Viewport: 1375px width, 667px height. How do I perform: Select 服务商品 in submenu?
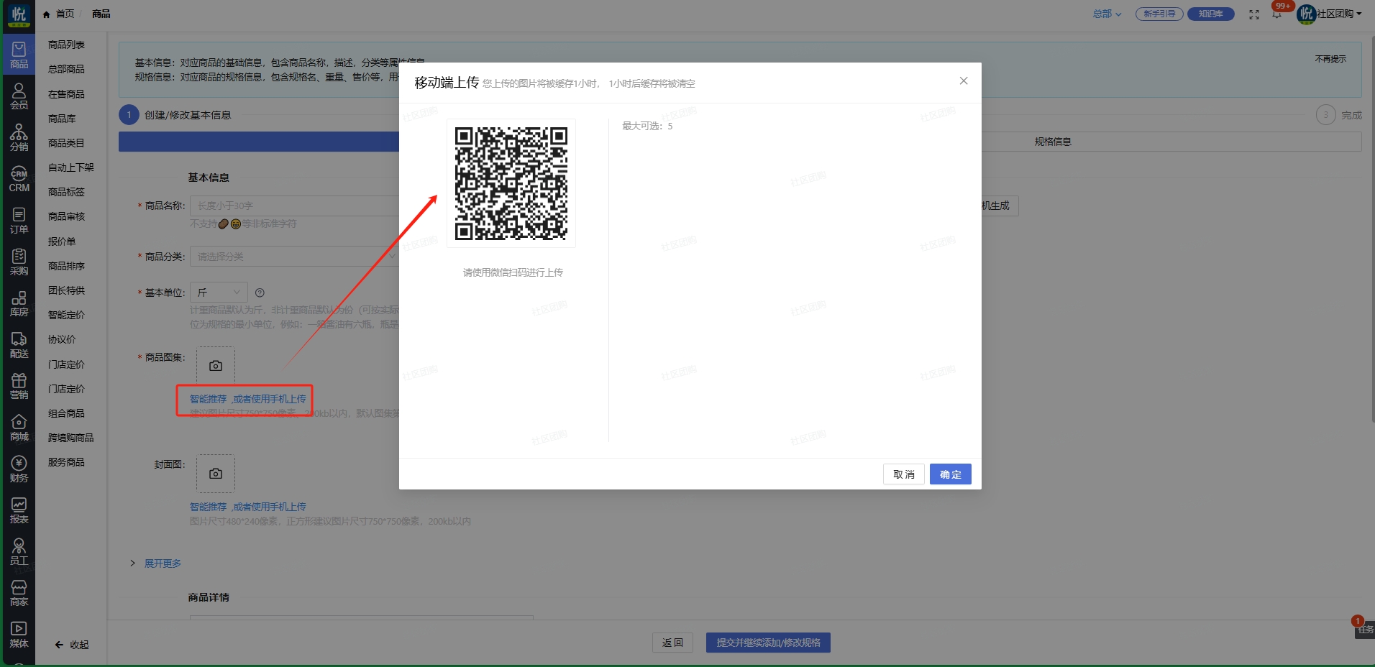pyautogui.click(x=66, y=462)
